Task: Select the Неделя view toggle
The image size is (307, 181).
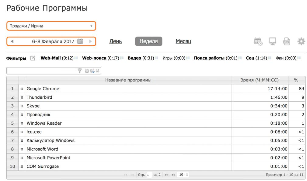Action: (148, 41)
